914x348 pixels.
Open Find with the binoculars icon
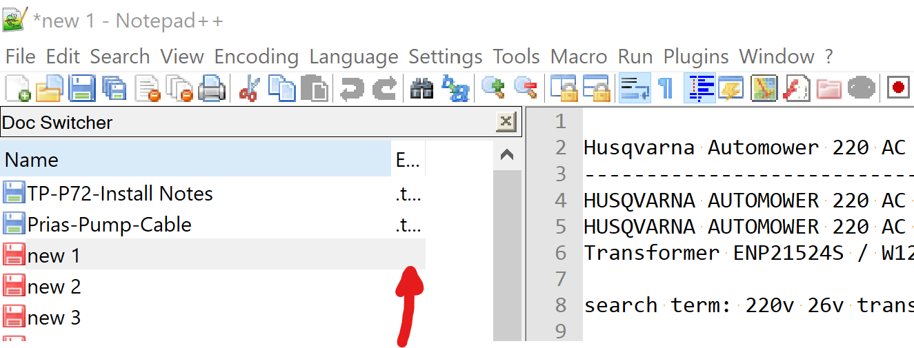click(421, 88)
